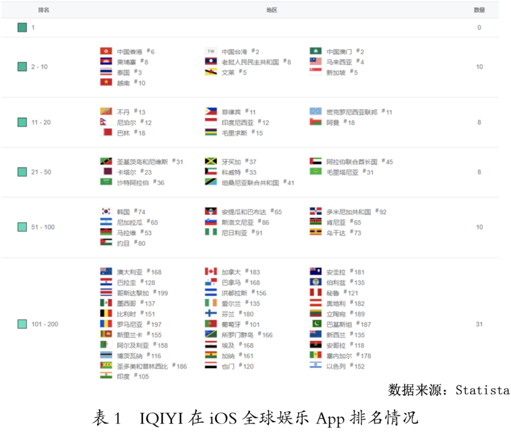The height and width of the screenshot is (435, 511).
Task: Select the green swatch for rank 11 - 20
Action: point(22,122)
